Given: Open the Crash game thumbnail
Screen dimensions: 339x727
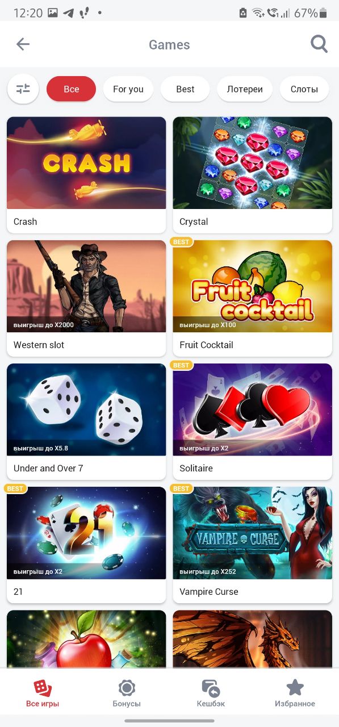Looking at the screenshot, I should click(86, 163).
